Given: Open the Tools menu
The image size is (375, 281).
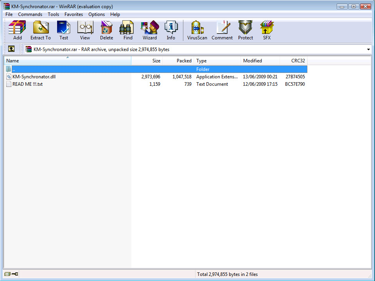Looking at the screenshot, I should point(53,14).
